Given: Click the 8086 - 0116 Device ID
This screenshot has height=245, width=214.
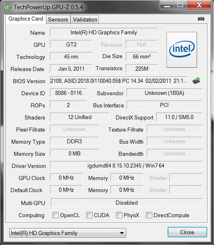Looking at the screenshot, I should point(69,93).
